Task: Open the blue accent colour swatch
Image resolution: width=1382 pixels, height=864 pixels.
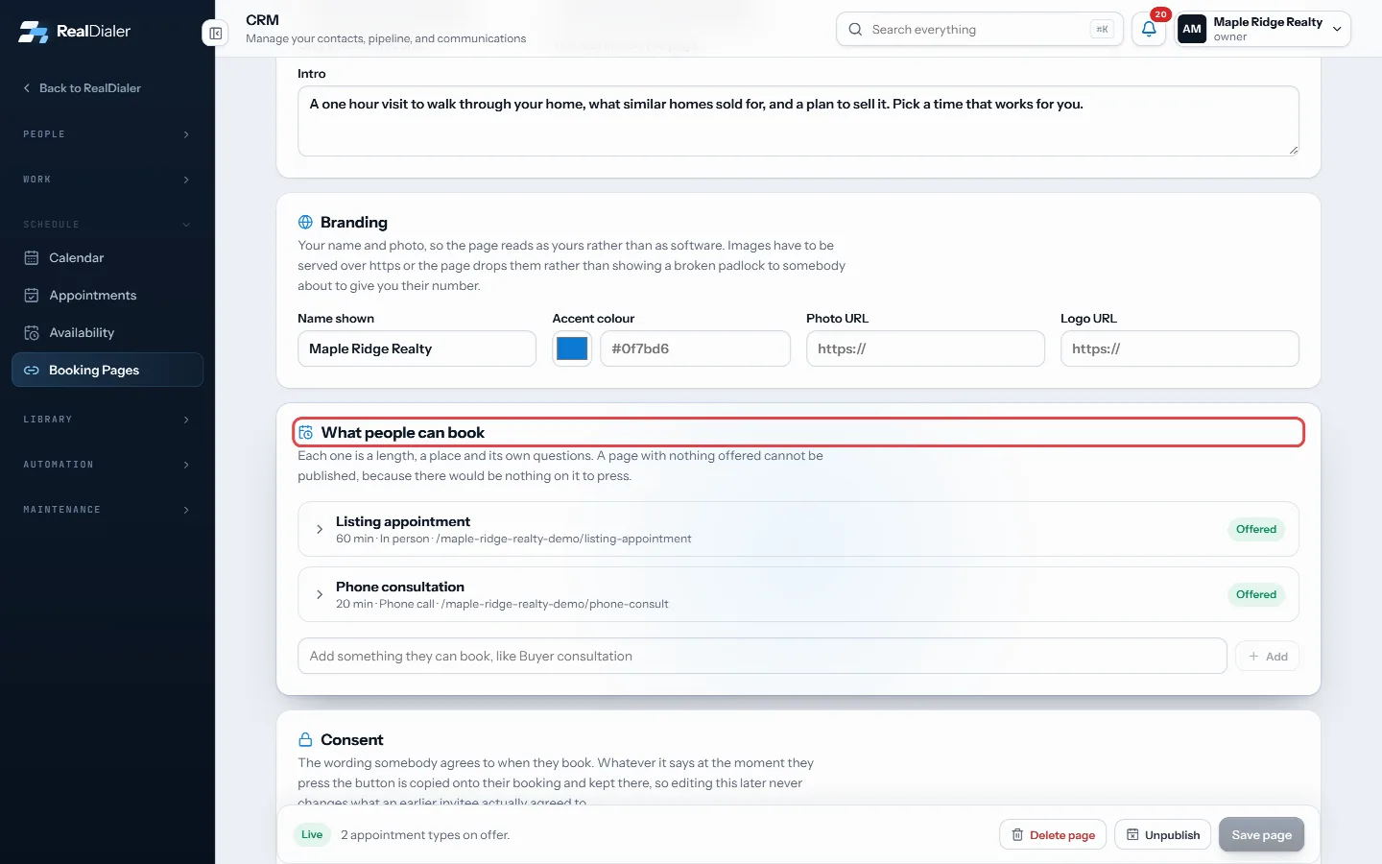Action: pos(572,348)
